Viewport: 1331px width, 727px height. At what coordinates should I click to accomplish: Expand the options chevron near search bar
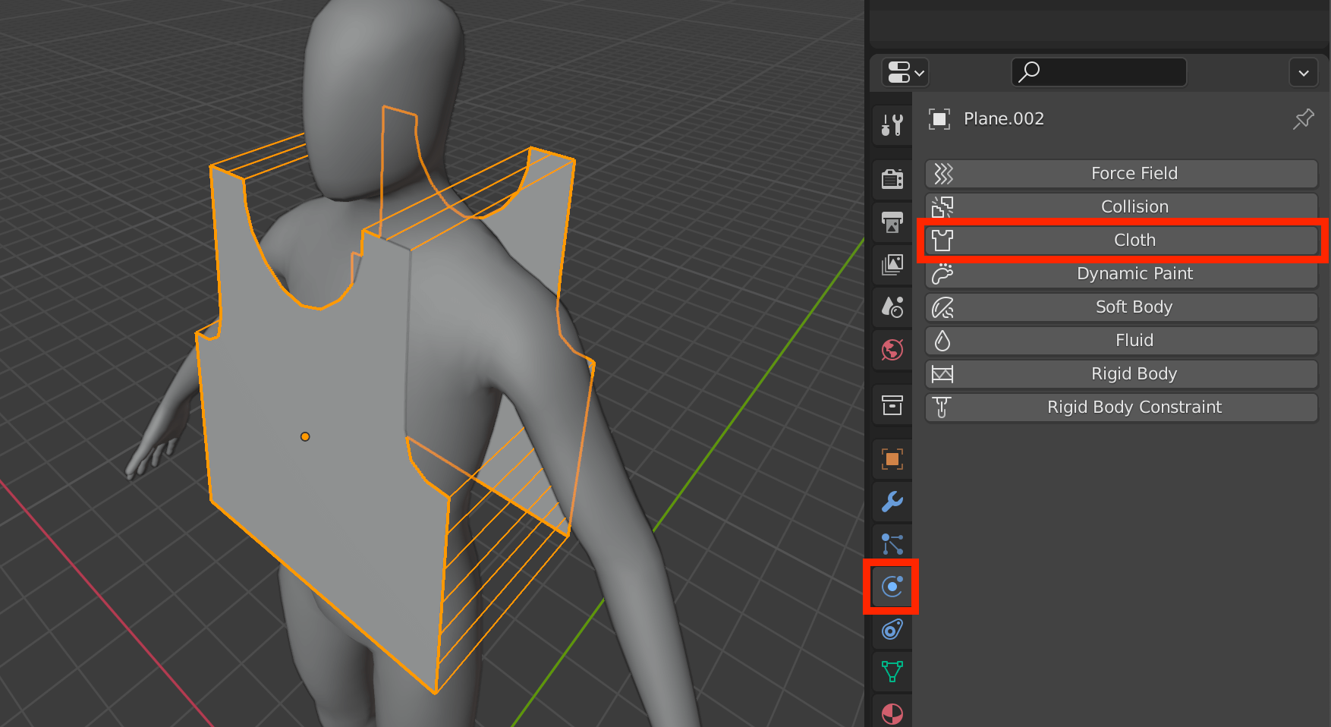pyautogui.click(x=1304, y=72)
